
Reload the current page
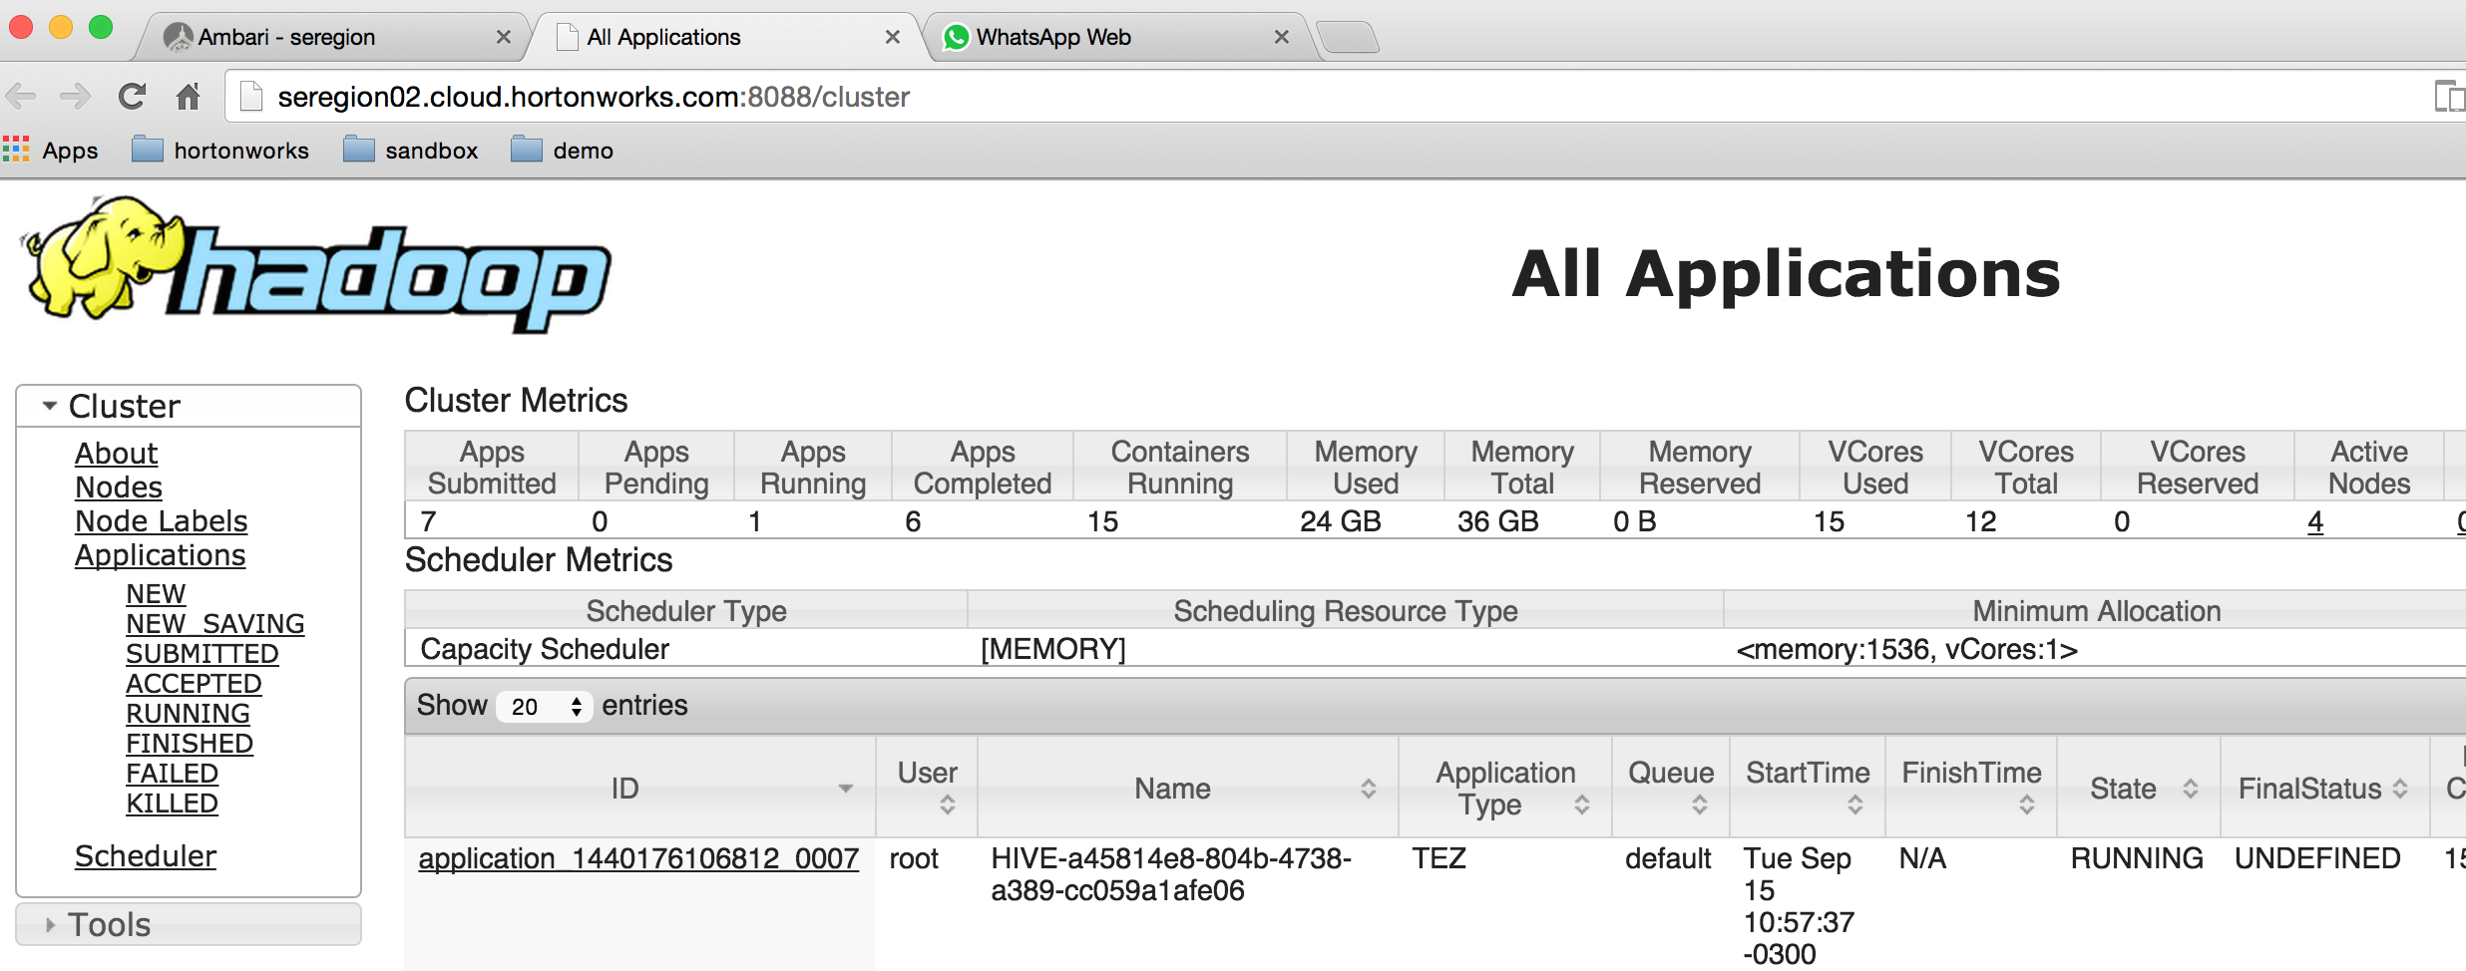tap(131, 96)
